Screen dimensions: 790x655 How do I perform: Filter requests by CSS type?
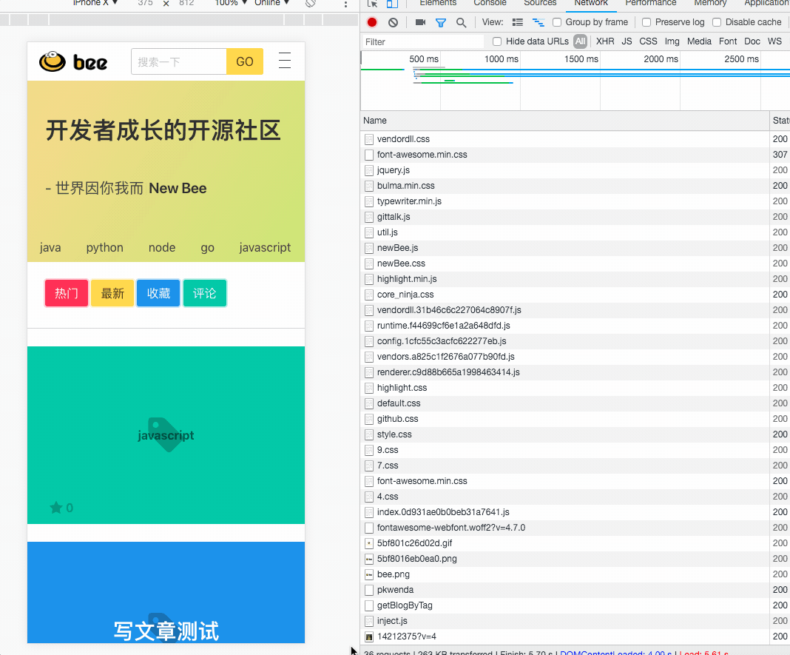[649, 41]
